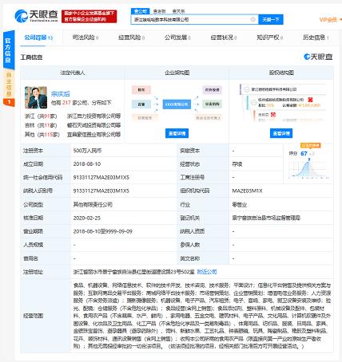Viewport: 342px width, 362px height.
Task: Clear the search box with the X icon
Action: coord(253,19)
